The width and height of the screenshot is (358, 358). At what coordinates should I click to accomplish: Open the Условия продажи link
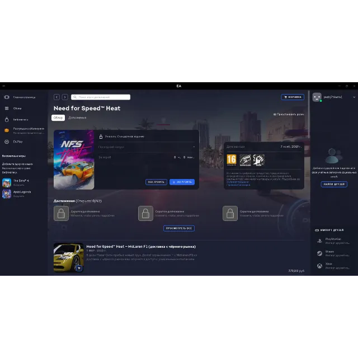coord(237,182)
